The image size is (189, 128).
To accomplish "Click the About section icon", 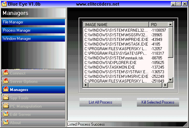I will tap(6, 122).
